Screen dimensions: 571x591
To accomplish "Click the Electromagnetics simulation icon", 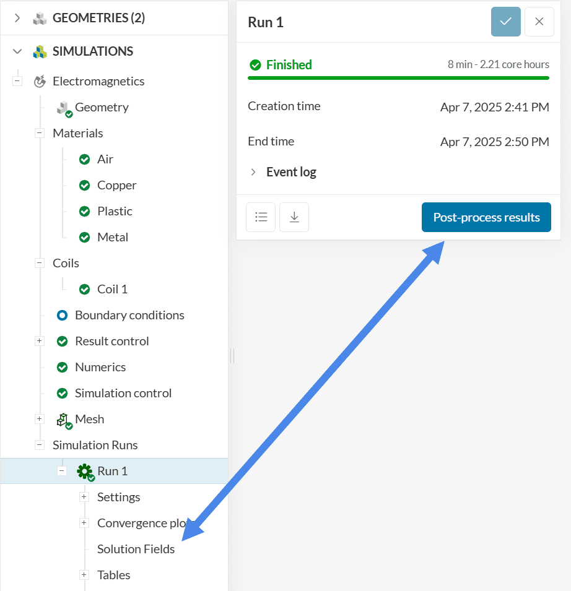I will [40, 81].
